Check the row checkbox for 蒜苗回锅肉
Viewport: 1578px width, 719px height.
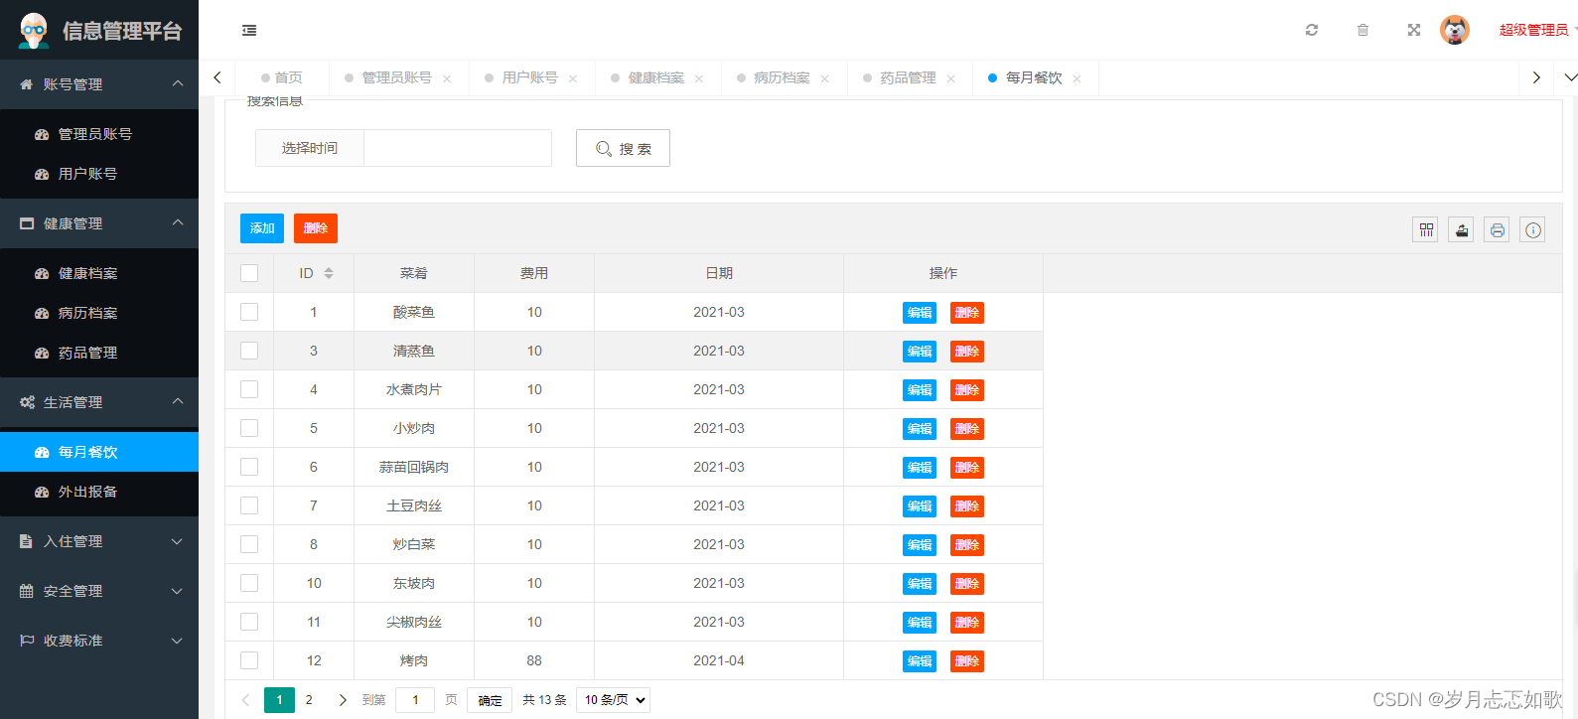(249, 467)
